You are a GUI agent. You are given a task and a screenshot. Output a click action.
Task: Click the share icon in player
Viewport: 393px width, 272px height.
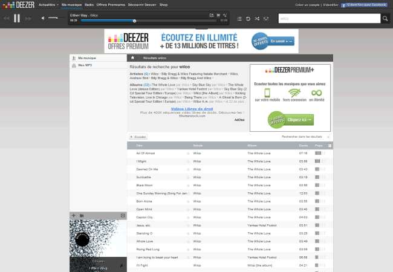(x=212, y=15)
